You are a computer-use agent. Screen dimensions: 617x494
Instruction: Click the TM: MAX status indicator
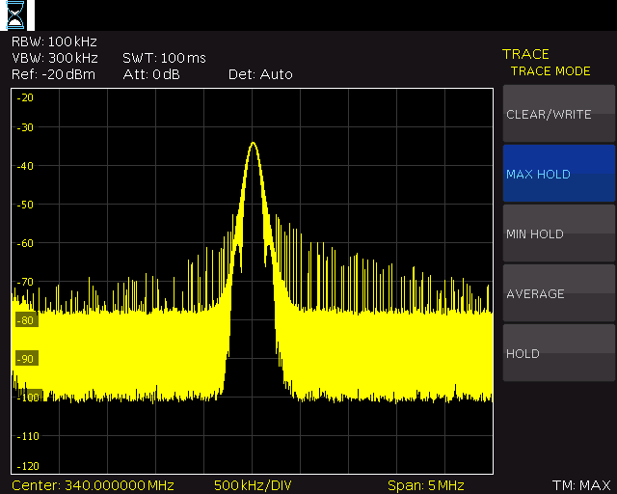point(581,485)
